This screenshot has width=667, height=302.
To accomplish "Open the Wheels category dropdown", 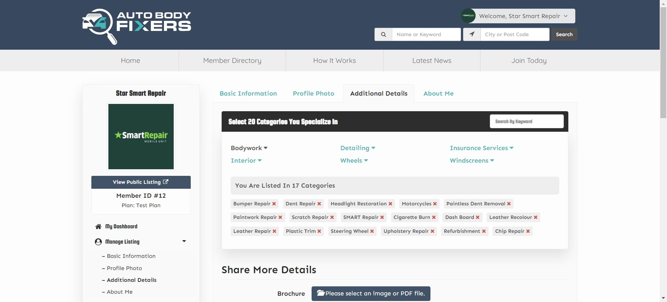I will tap(354, 161).
